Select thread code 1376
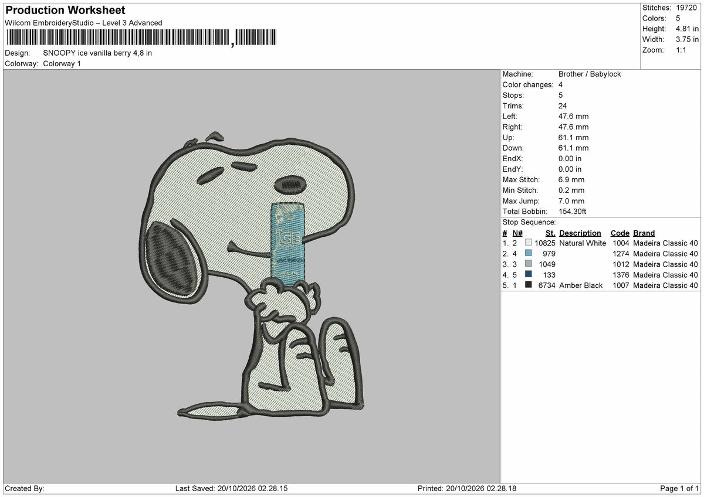The width and height of the screenshot is (704, 497). [621, 275]
